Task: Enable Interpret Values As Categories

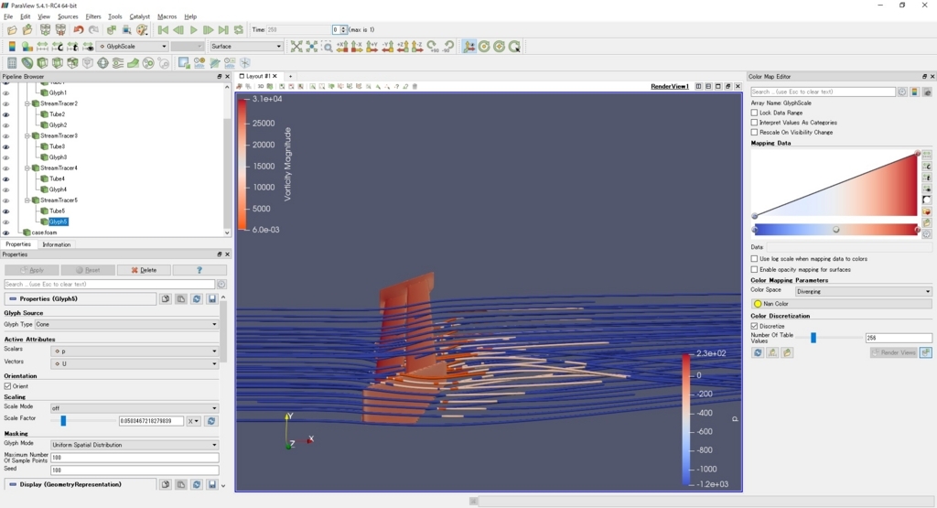Action: click(x=754, y=123)
